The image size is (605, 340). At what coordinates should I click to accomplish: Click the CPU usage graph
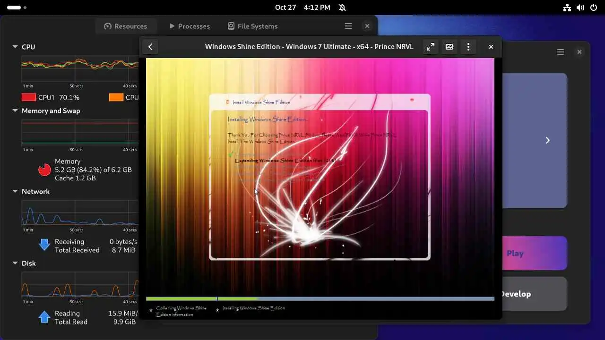coord(80,69)
